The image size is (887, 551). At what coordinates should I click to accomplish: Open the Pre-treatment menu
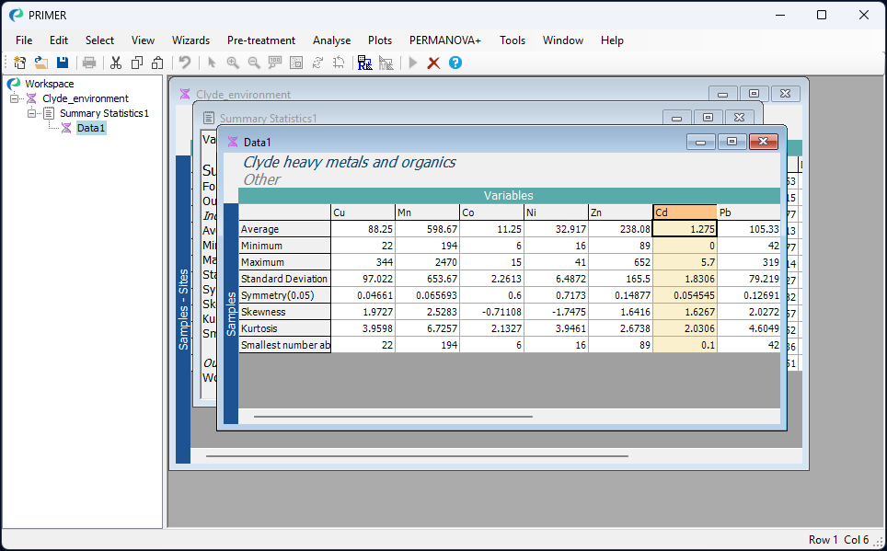tap(261, 40)
